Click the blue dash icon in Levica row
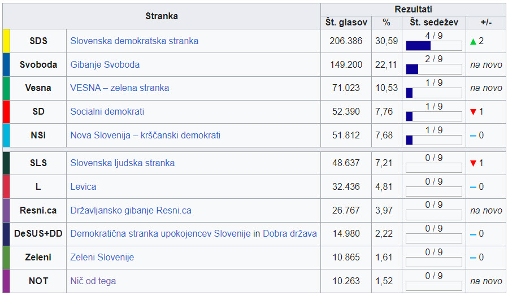 (x=473, y=187)
